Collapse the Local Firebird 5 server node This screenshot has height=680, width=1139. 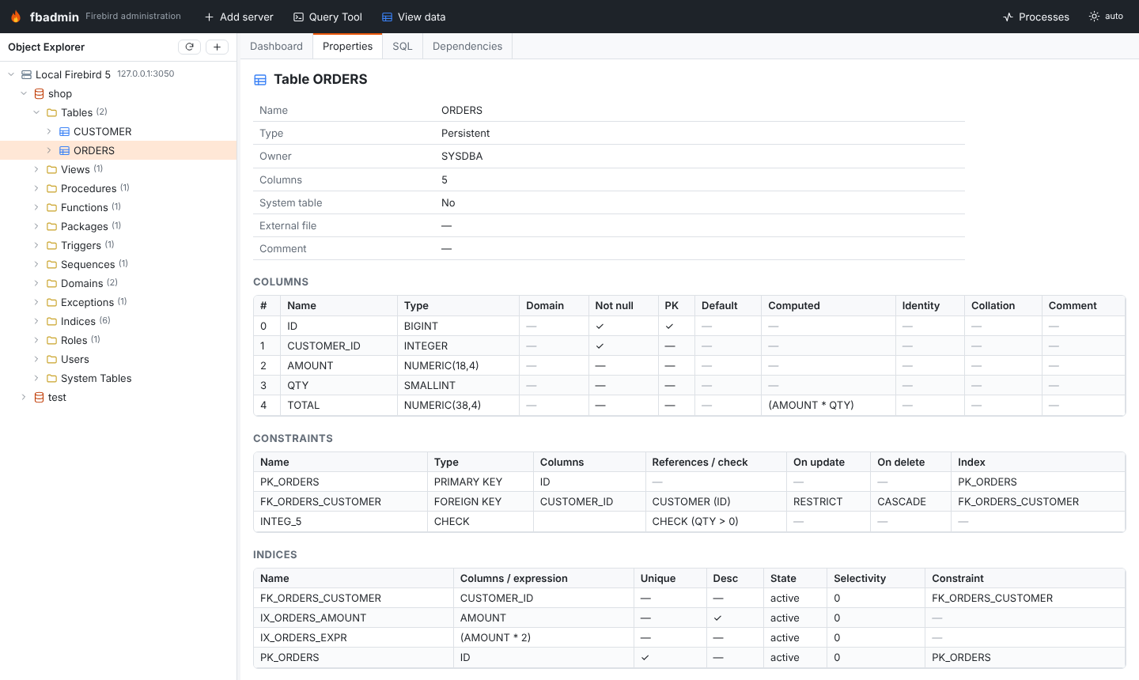pos(11,74)
